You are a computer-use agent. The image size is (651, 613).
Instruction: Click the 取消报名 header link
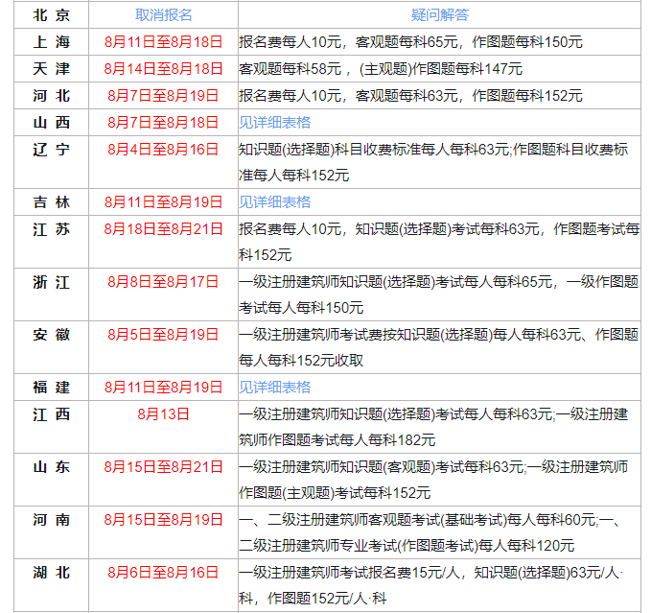(163, 15)
